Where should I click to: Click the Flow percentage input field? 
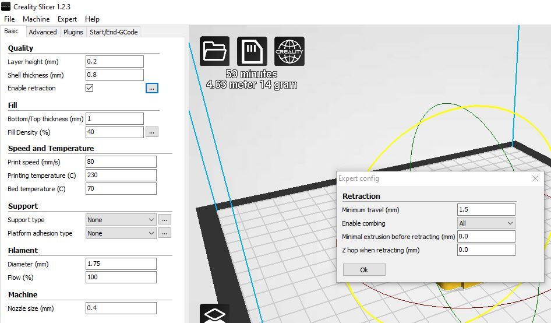[121, 278]
